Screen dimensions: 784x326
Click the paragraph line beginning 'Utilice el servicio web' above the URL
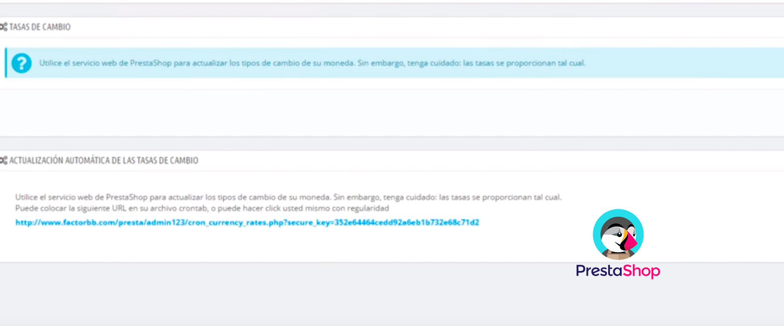coord(288,197)
